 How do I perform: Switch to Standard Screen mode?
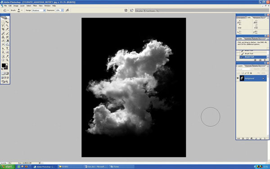(3, 78)
